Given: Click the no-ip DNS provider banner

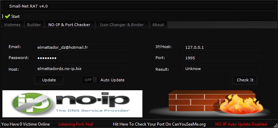Looking at the screenshot, I should tap(72, 104).
